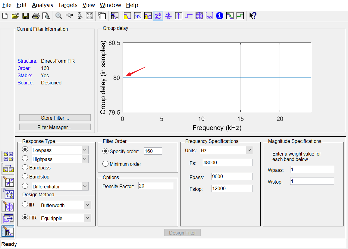Display Filter Information via the blue i icon
348x249 pixels.
(x=220, y=16)
